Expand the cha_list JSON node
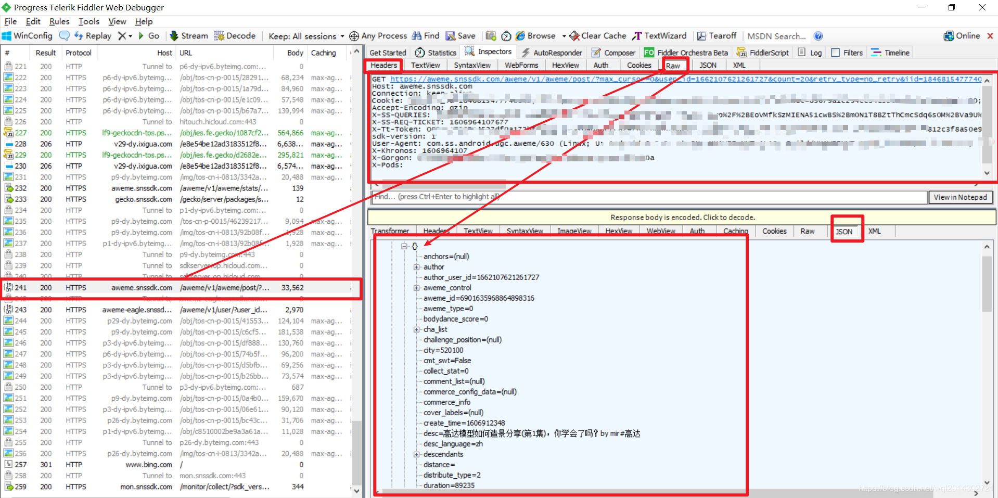This screenshot has height=498, width=998. click(417, 329)
